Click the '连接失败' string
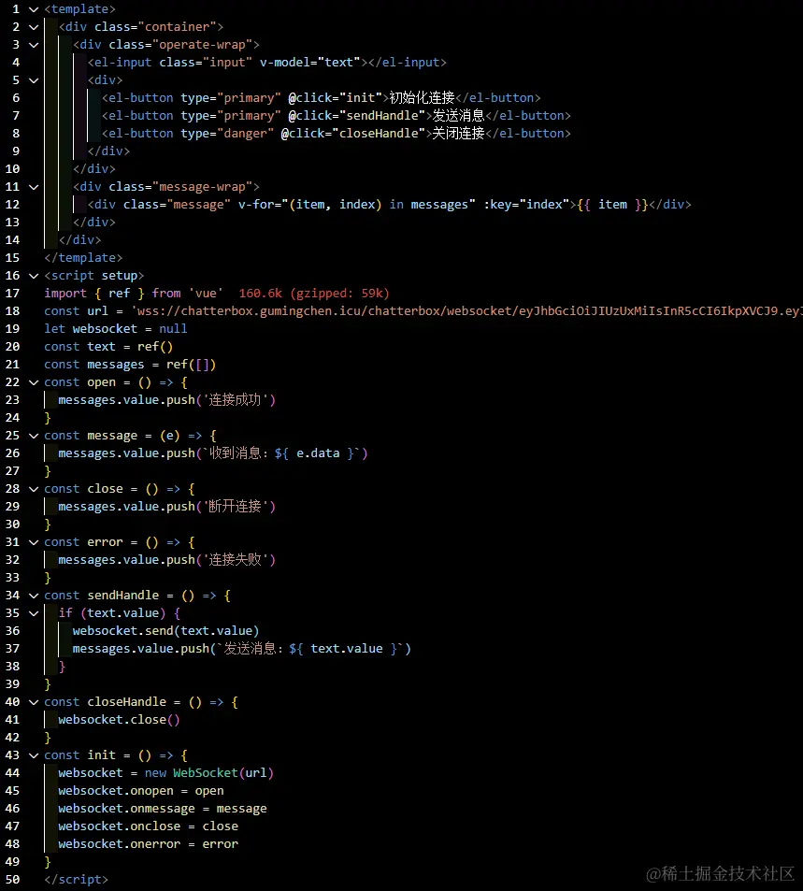The height and width of the screenshot is (891, 803). (x=235, y=560)
